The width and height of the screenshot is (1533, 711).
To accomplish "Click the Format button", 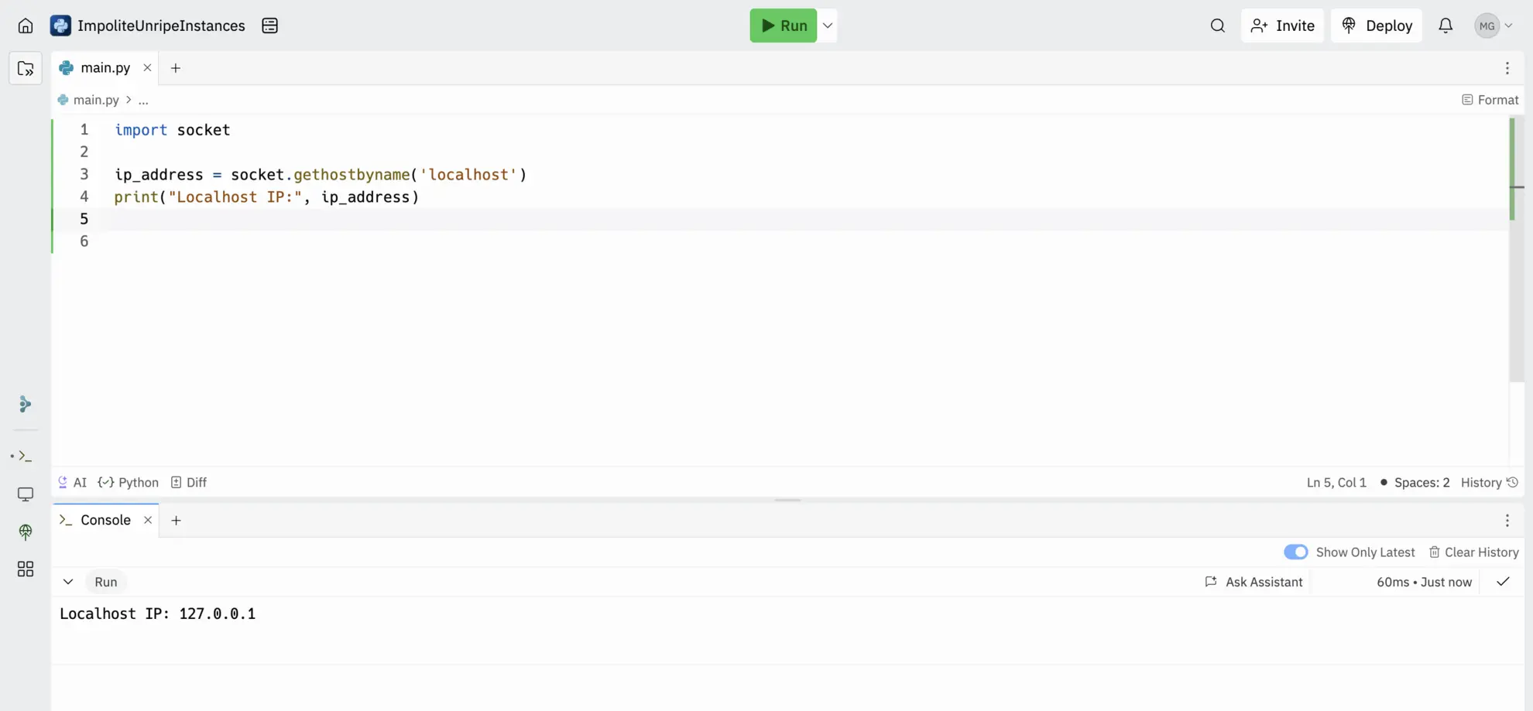I will (1490, 100).
